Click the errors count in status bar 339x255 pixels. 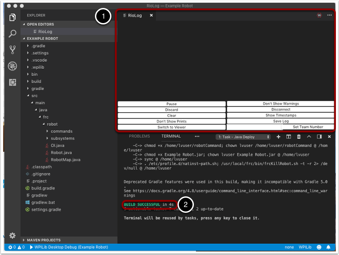(x=12, y=247)
